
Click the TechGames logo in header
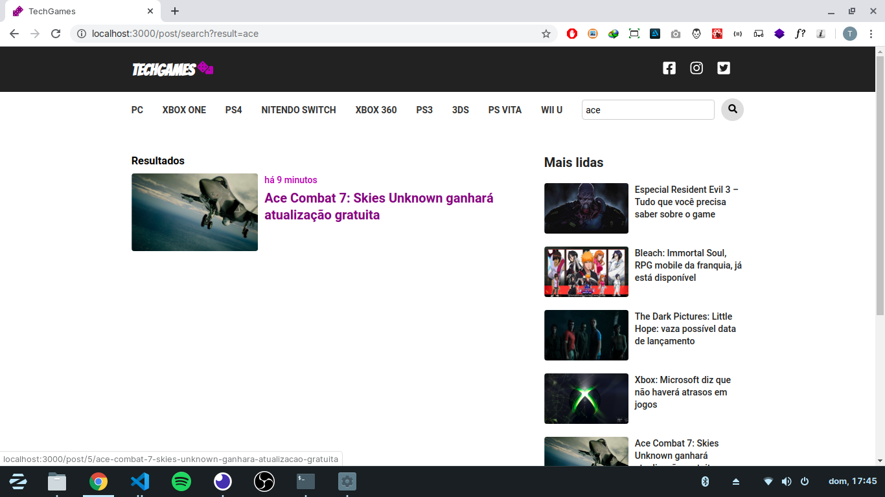tap(173, 69)
